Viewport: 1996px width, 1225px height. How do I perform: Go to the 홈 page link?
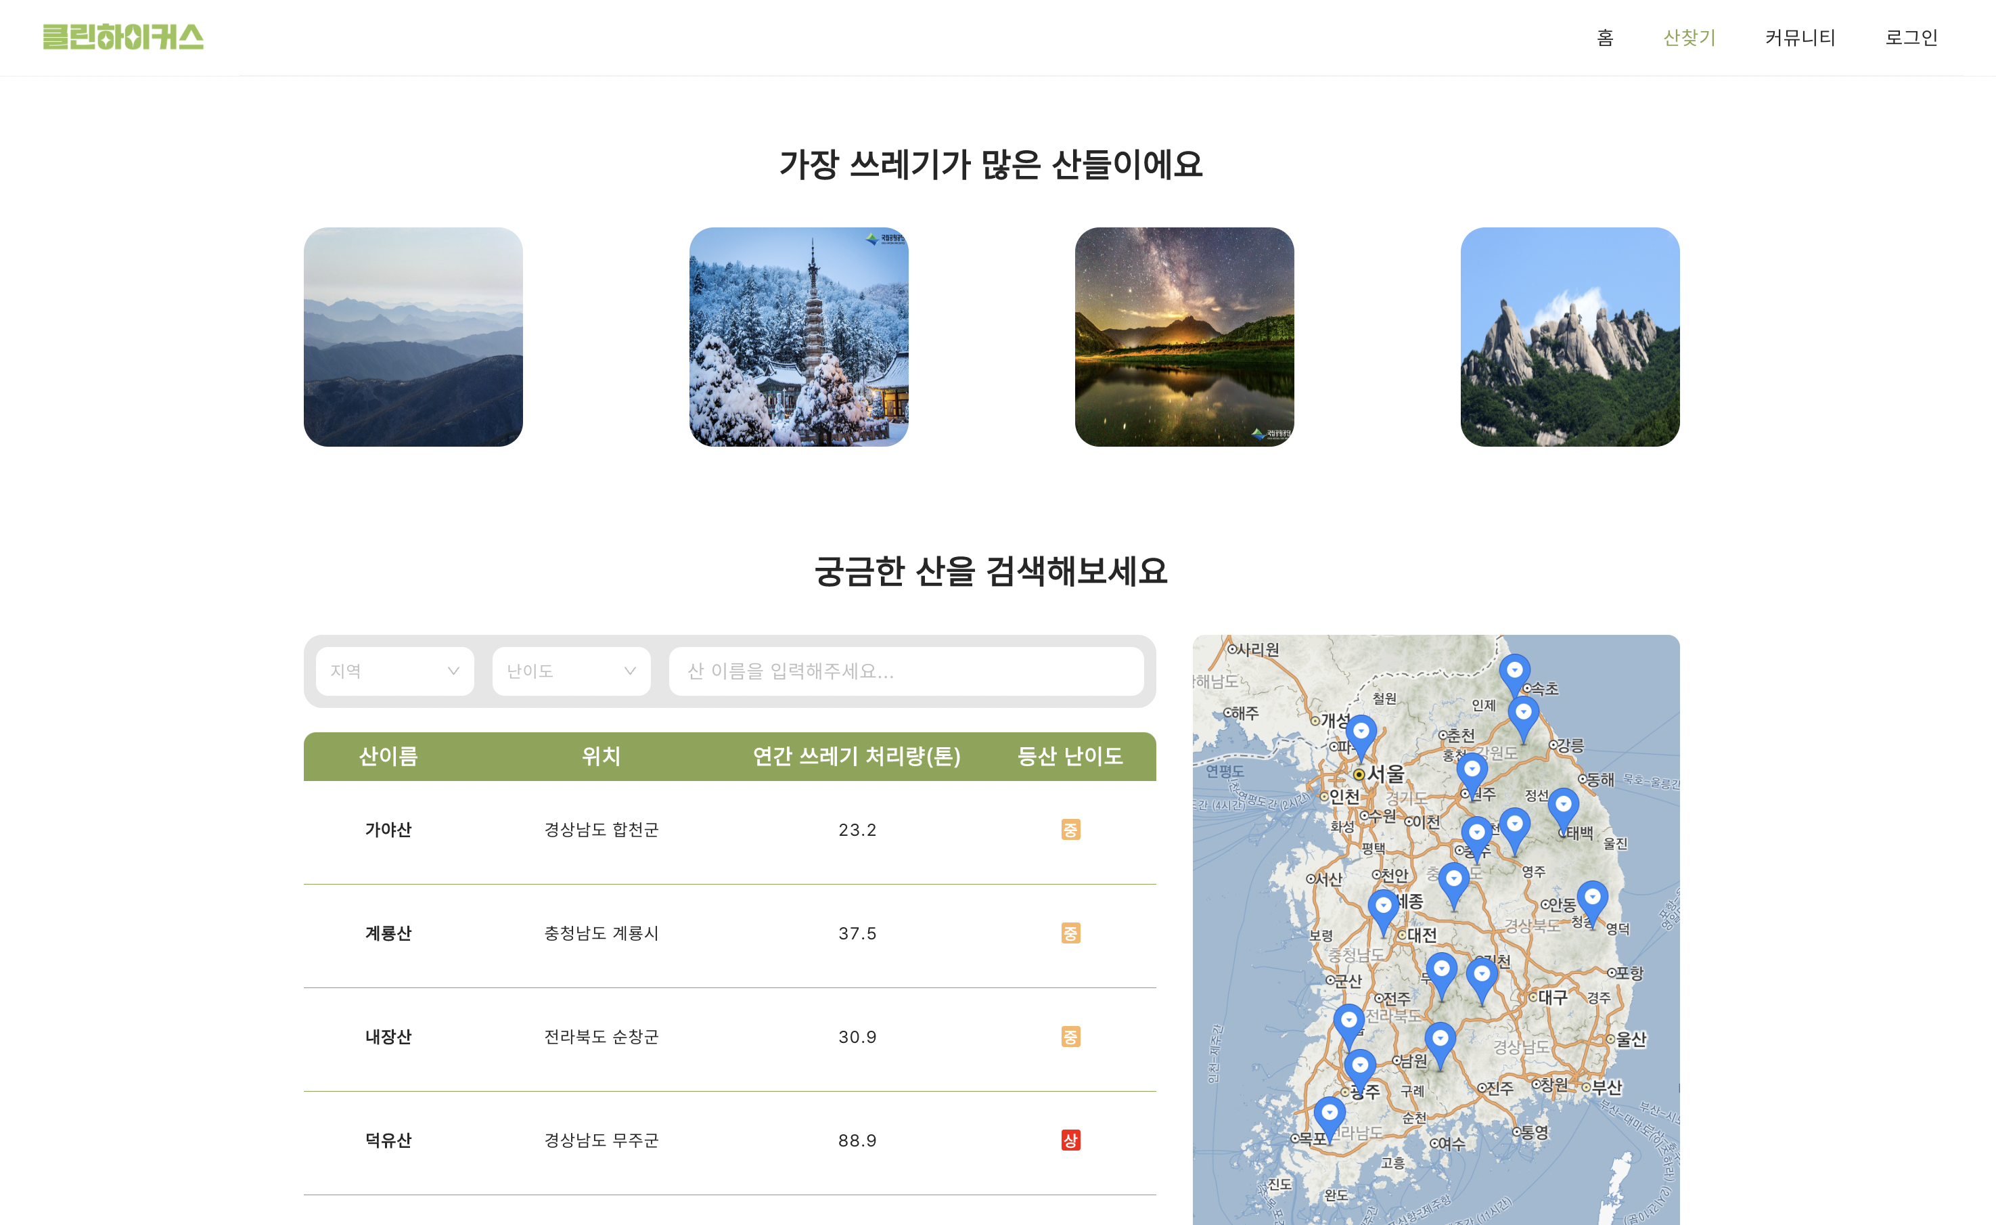click(1605, 37)
